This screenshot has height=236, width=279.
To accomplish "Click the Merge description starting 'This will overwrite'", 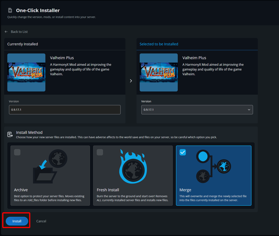I will coord(213,198).
